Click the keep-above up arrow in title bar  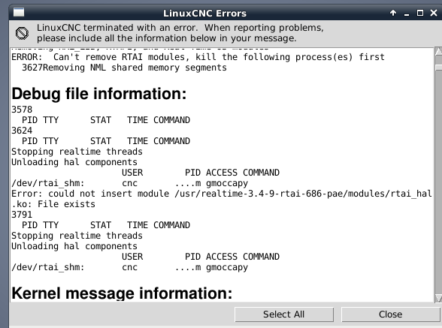[x=393, y=13]
